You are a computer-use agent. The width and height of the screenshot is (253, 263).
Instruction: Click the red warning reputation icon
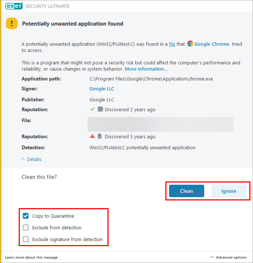pyautogui.click(x=92, y=136)
